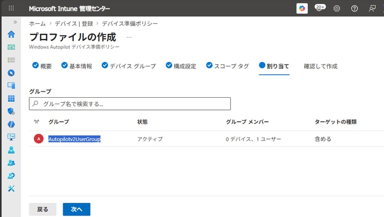Expand the left sidebar navigation

pyautogui.click(x=15, y=22)
